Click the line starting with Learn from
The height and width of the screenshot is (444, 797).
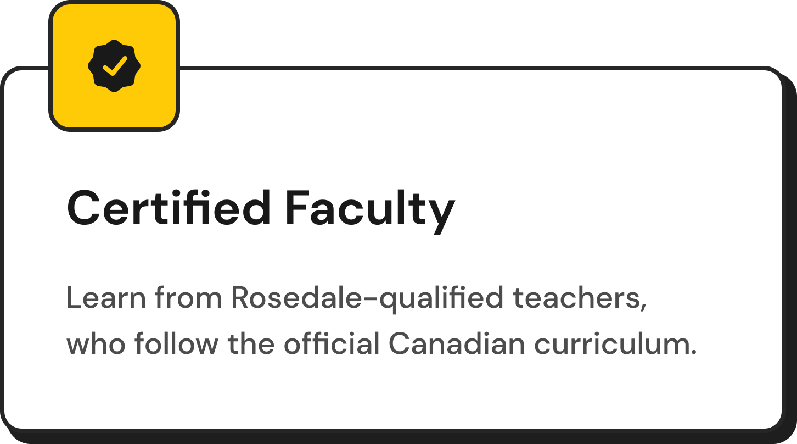(x=356, y=298)
